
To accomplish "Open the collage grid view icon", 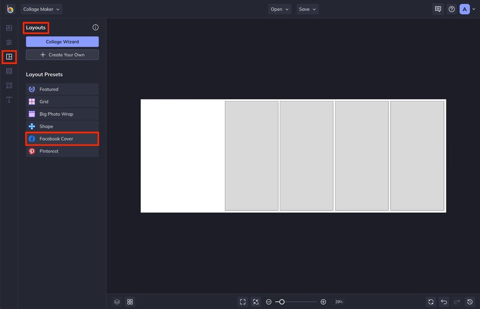I will [130, 301].
